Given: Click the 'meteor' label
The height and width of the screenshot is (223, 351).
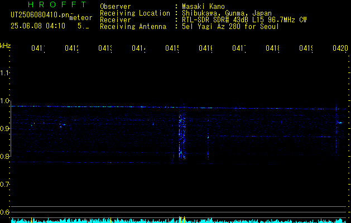Looking at the screenshot, I should tap(81, 18).
